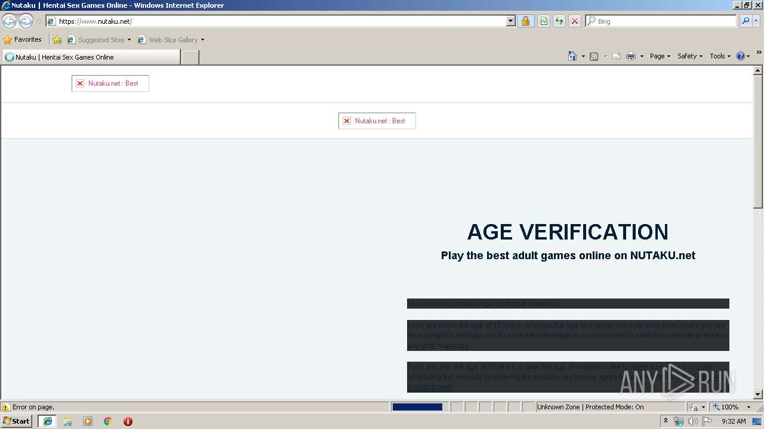Expand the Print options dropdown arrow
Image resolution: width=764 pixels, height=429 pixels.
pos(642,56)
